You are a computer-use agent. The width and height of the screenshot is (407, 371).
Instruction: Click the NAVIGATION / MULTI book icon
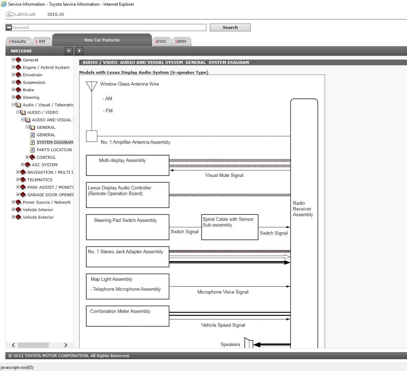pyautogui.click(x=23, y=172)
